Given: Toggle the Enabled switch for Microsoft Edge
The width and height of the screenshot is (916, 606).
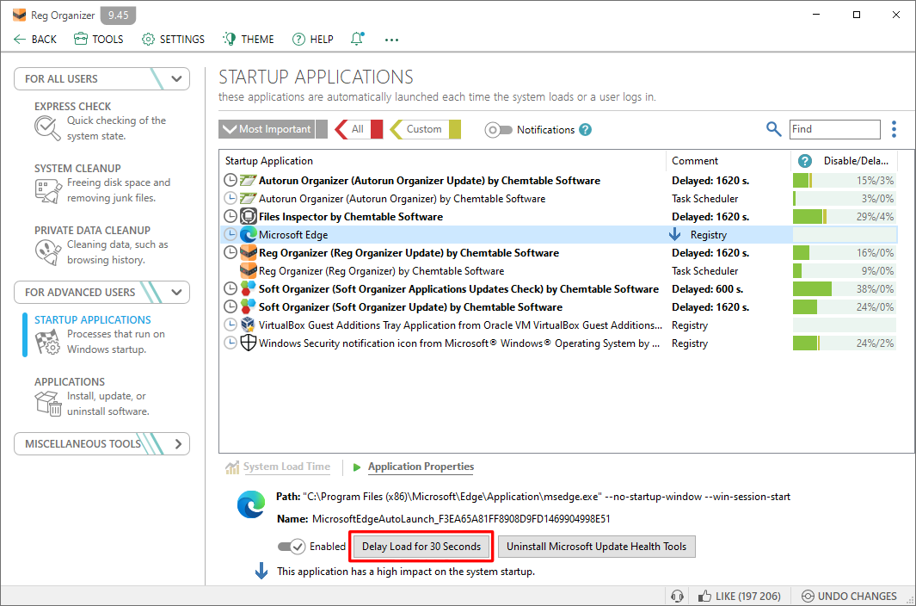Looking at the screenshot, I should click(x=292, y=546).
